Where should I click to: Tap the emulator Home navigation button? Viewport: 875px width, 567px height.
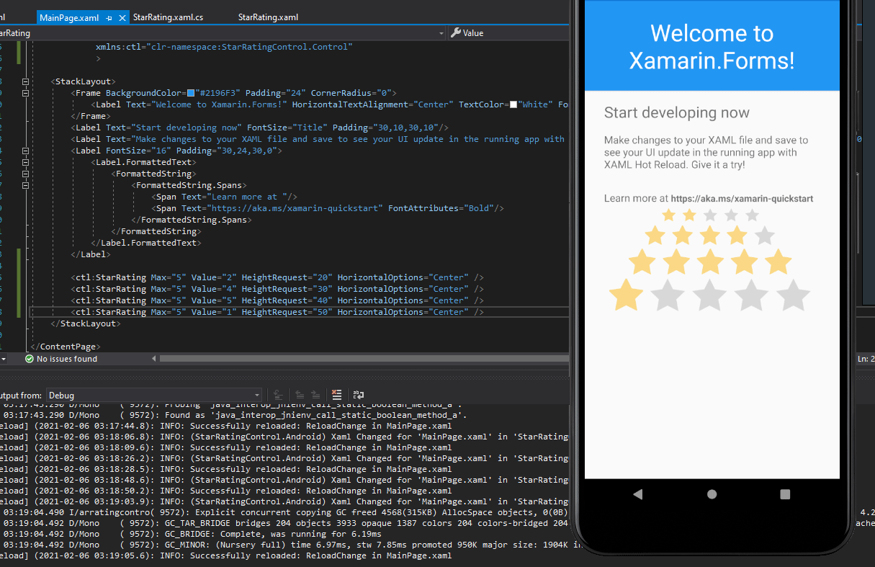pyautogui.click(x=712, y=494)
